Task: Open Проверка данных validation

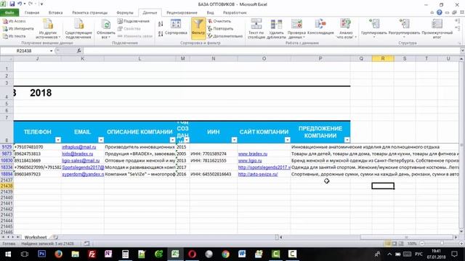Action: click(x=296, y=28)
